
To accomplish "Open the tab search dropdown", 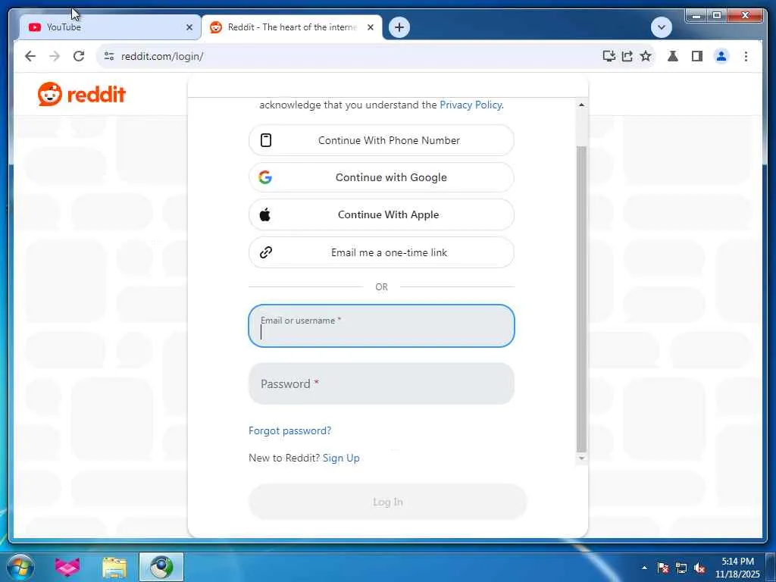I will (x=661, y=27).
